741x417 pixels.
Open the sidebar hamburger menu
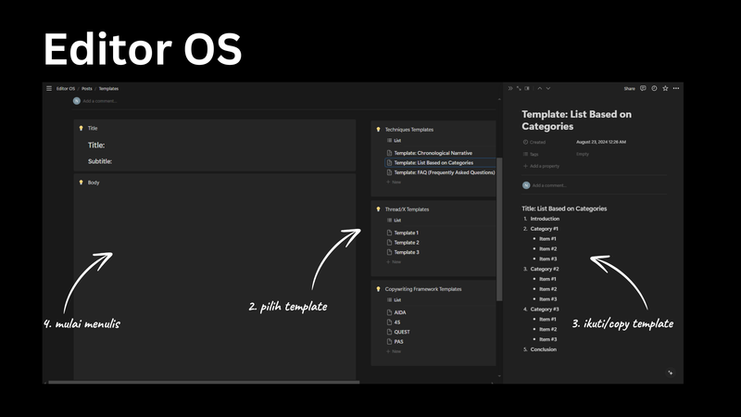(x=49, y=88)
